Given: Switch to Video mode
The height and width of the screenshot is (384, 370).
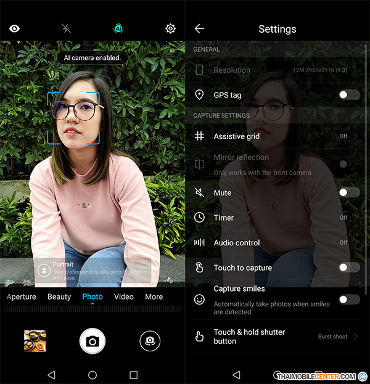Looking at the screenshot, I should tap(124, 296).
